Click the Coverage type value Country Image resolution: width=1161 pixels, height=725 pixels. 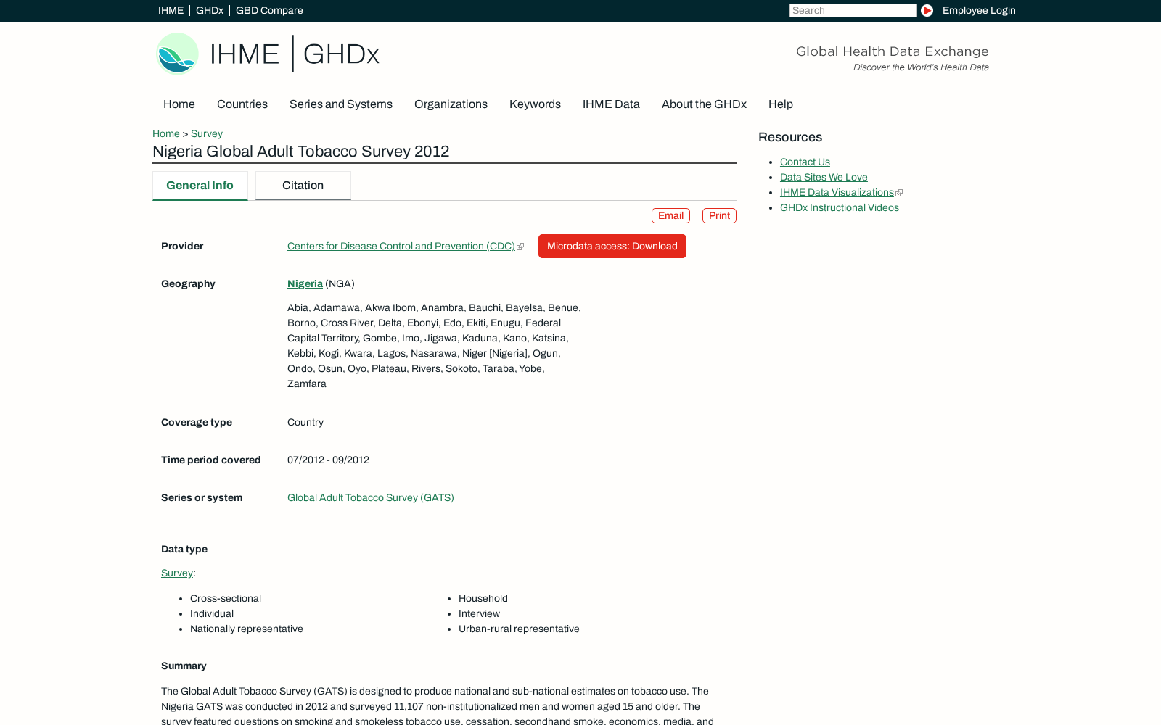tap(305, 423)
